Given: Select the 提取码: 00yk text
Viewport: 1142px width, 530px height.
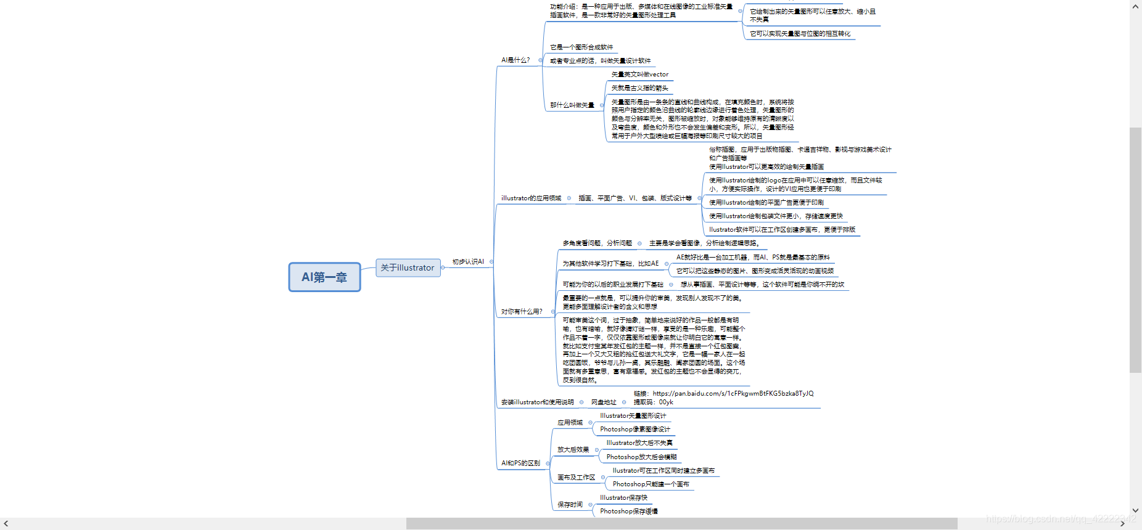Looking at the screenshot, I should pos(653,402).
